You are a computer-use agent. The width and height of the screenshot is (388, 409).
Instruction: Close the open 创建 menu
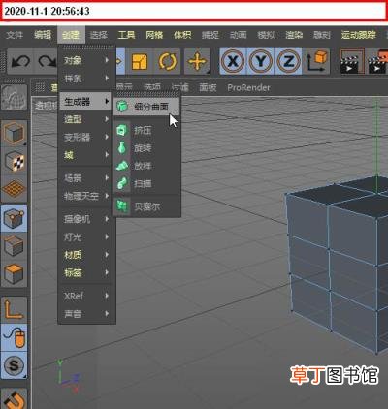(x=71, y=35)
